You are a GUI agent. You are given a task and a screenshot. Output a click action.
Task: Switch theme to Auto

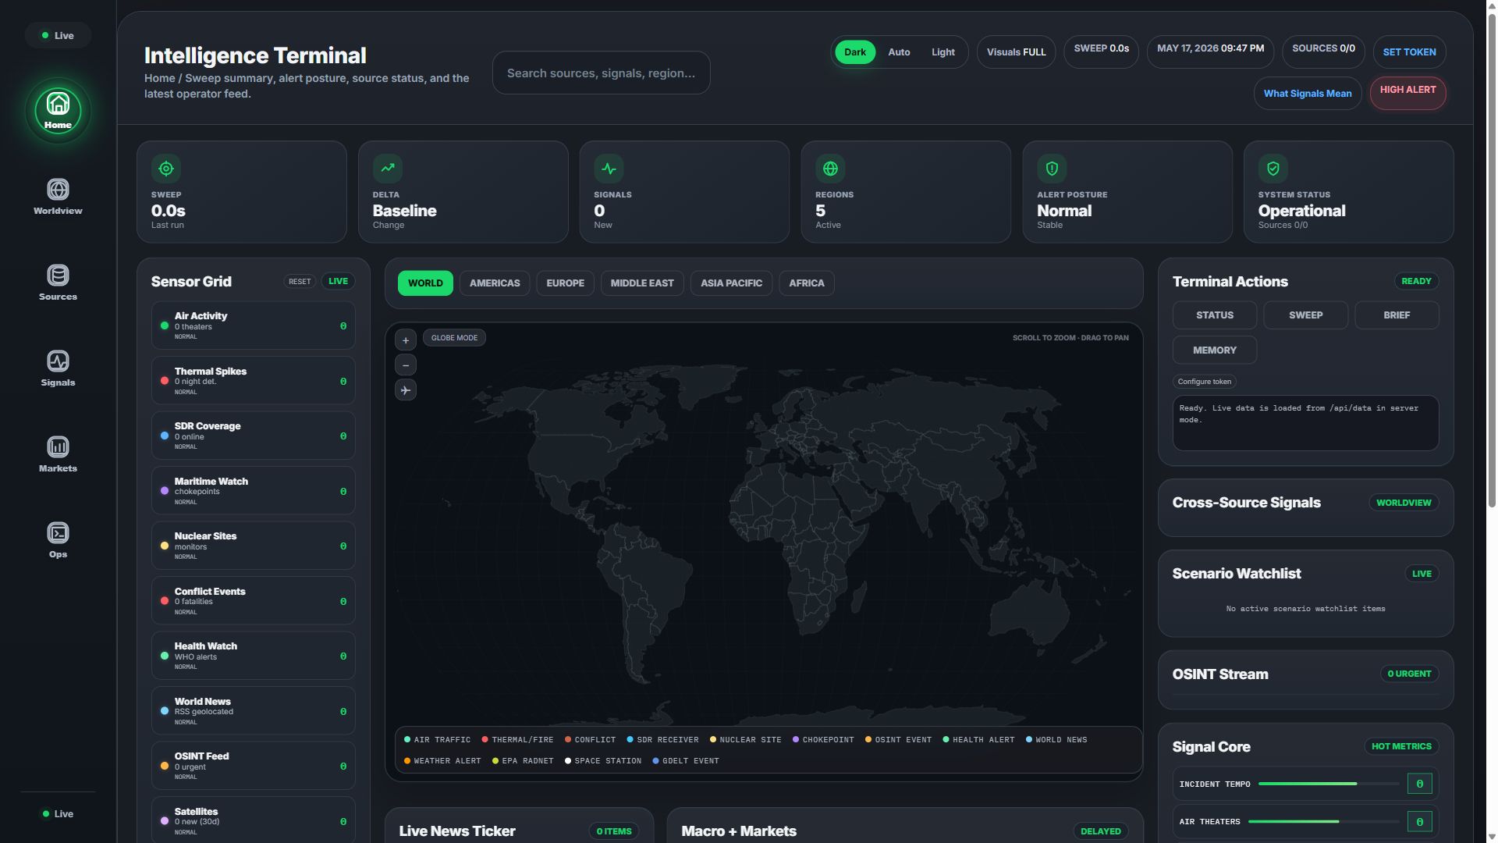[899, 52]
